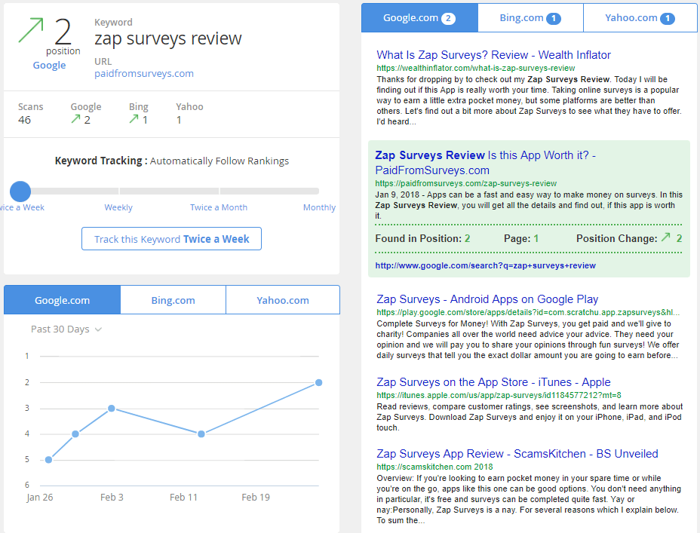Click the keyword text zap surveys review

point(168,38)
